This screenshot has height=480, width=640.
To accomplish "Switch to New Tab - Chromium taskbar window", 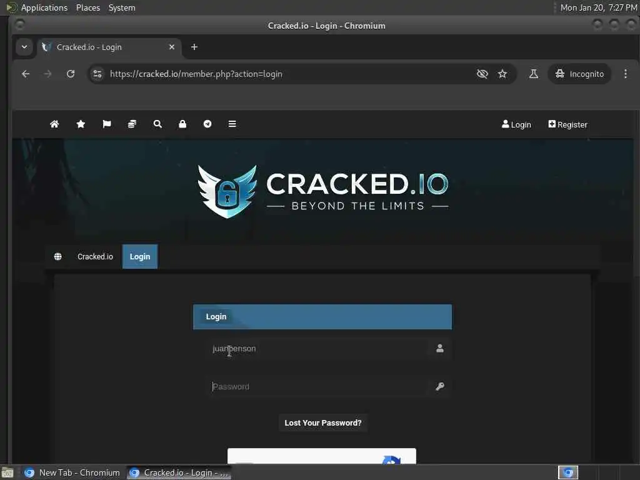I will click(x=72, y=472).
